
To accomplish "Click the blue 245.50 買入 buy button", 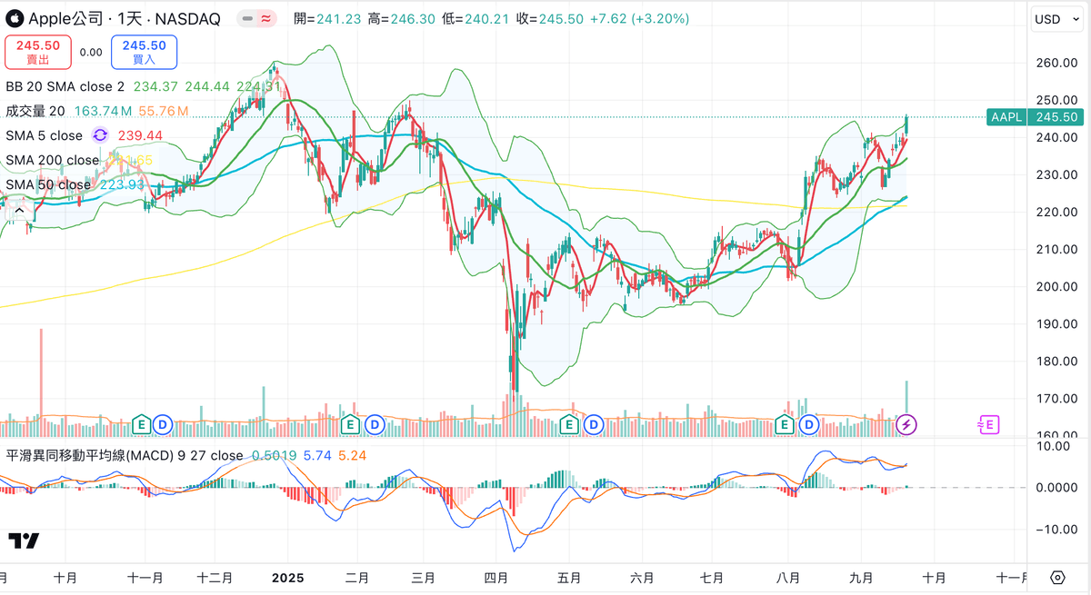I will pos(144,52).
